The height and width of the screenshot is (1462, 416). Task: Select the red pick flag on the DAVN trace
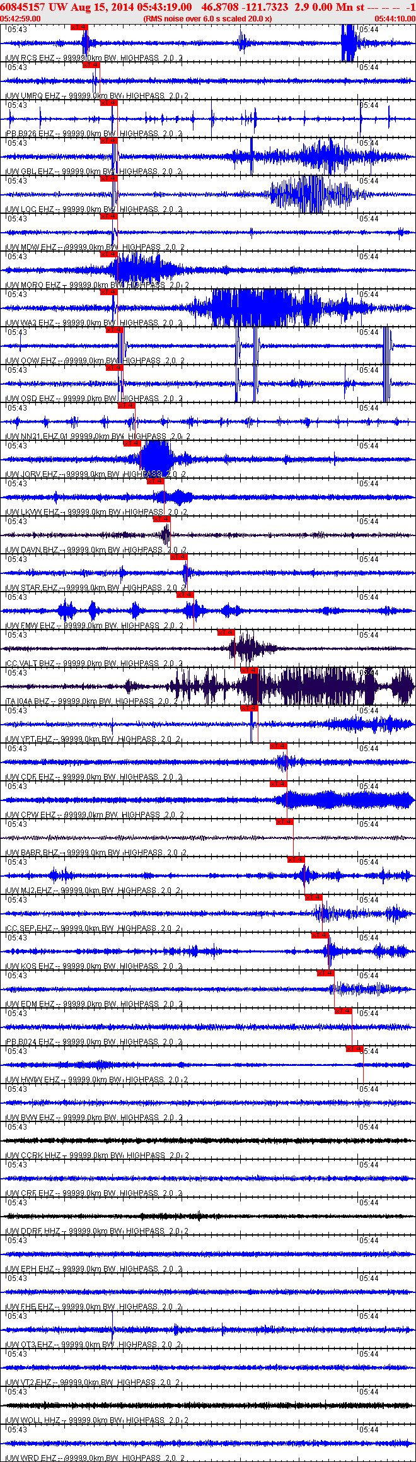(162, 519)
